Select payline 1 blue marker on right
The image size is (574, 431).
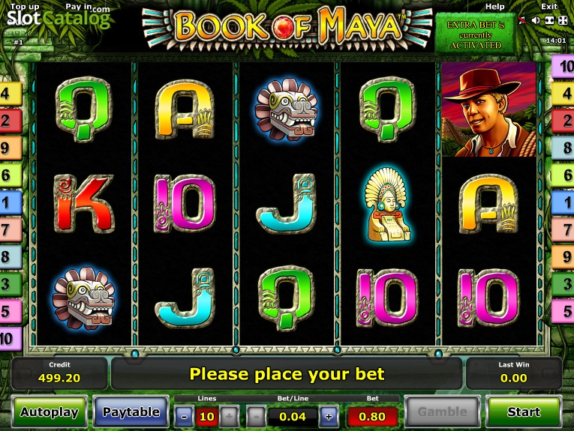[x=563, y=202]
